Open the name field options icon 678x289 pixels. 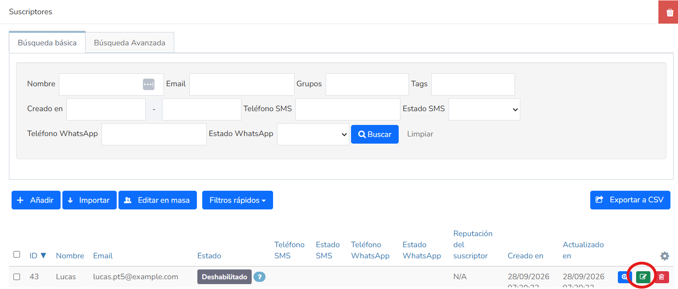click(149, 84)
